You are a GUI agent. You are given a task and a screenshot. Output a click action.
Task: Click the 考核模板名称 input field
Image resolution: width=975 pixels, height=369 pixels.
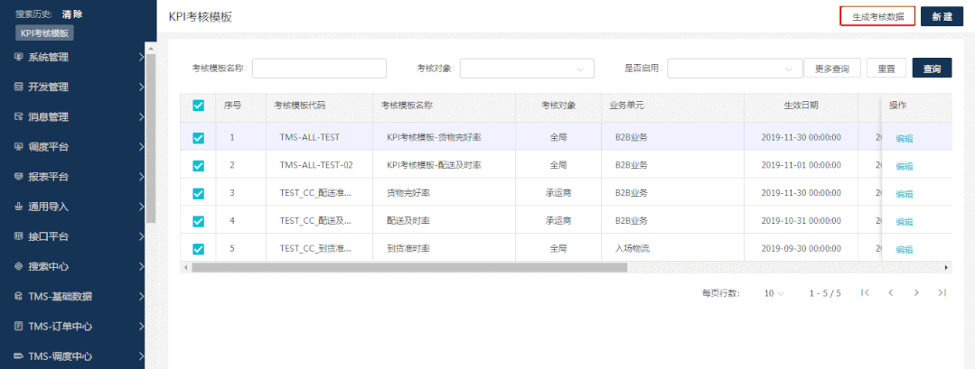[x=319, y=69]
